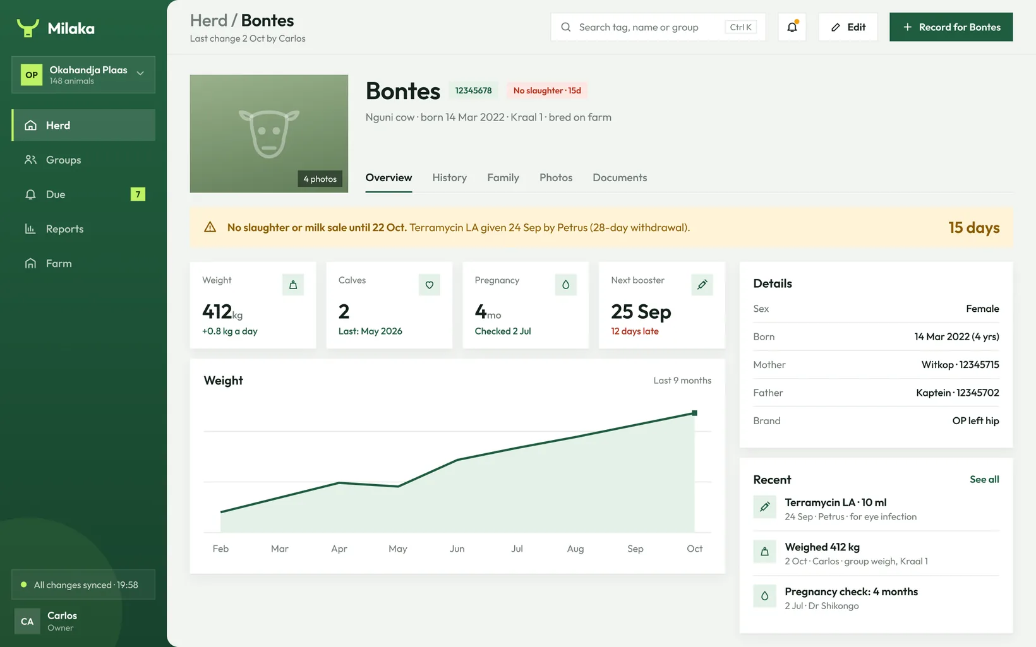Screen dimensions: 1036x647
Task: Click the All changes synced status
Action: pyautogui.click(x=83, y=585)
